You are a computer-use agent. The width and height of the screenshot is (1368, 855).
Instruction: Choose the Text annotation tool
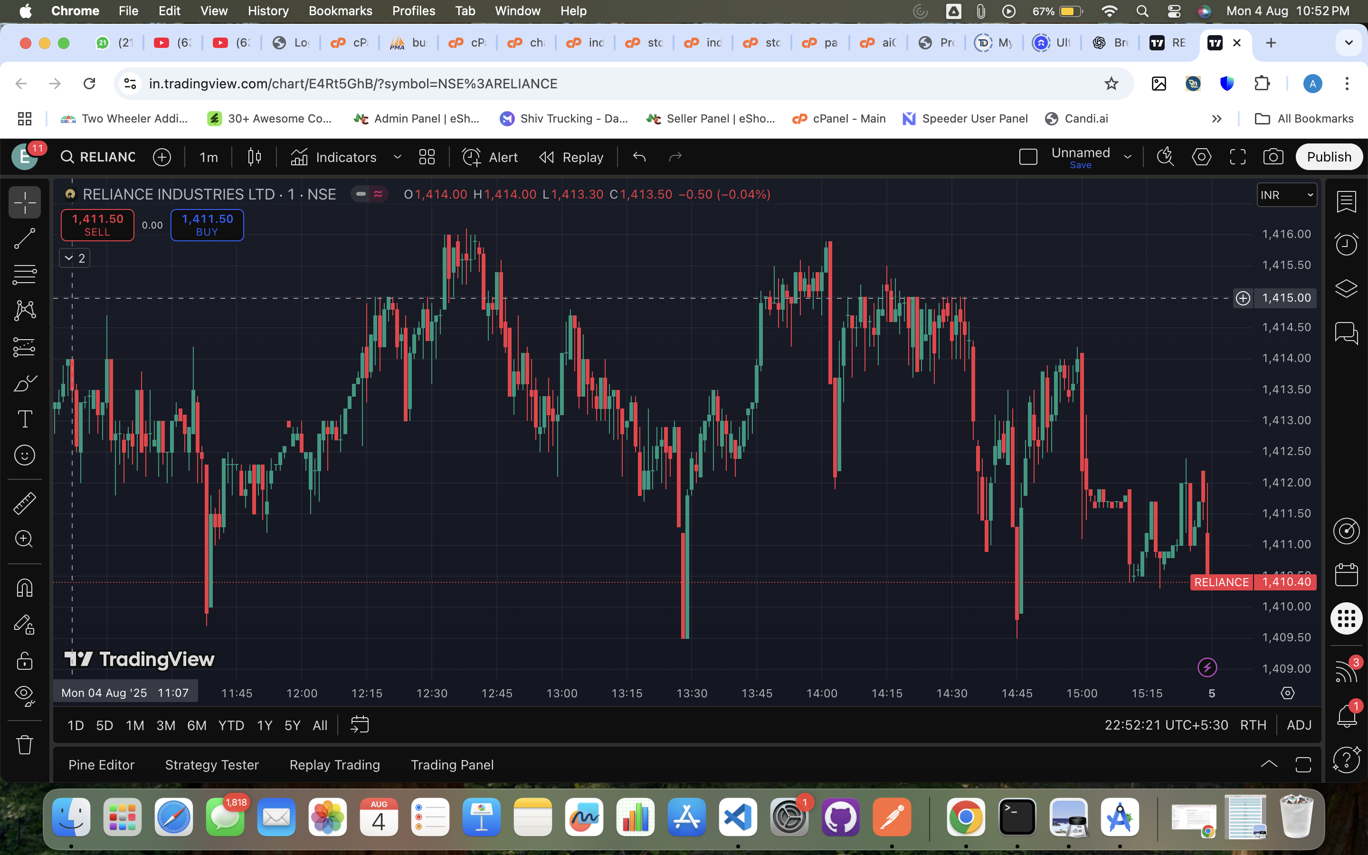tap(24, 419)
